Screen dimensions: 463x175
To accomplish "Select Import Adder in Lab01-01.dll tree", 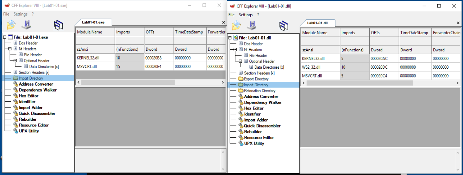I will [x=256, y=120].
